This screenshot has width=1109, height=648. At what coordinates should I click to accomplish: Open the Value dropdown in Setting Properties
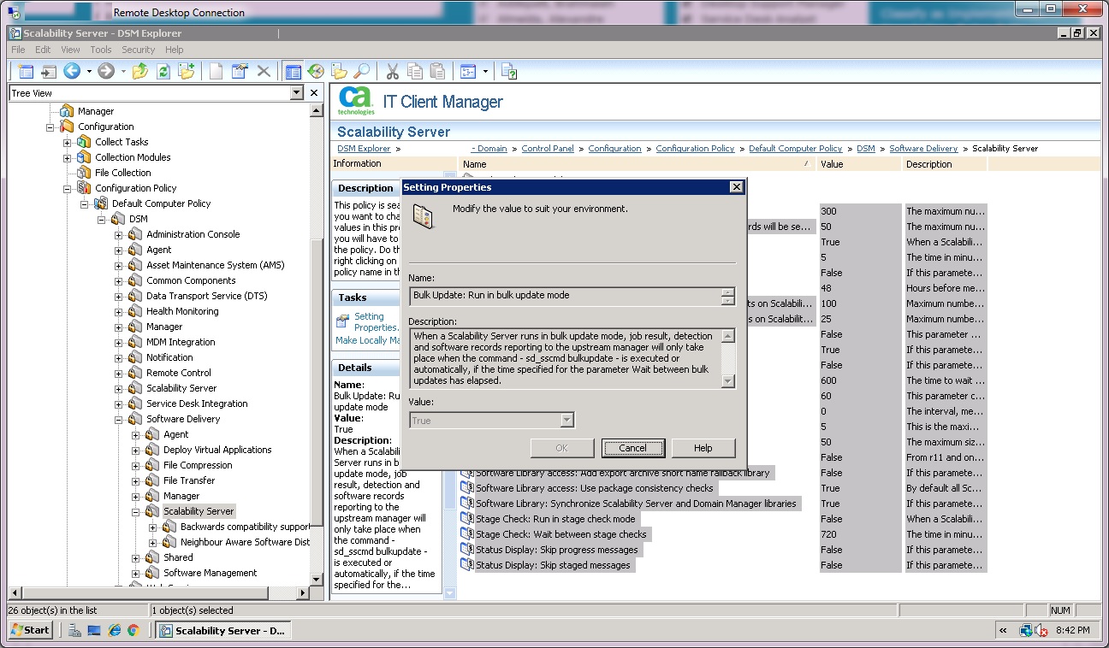(566, 420)
